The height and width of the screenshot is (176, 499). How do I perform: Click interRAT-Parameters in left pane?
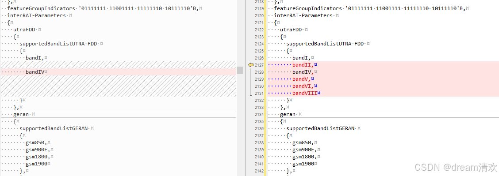[x=37, y=15]
